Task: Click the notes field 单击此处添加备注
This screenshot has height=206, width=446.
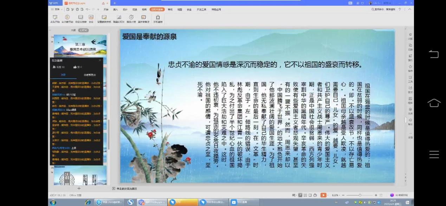Action: pos(127,189)
